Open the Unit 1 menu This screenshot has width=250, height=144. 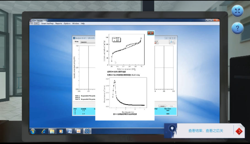pos(37,23)
